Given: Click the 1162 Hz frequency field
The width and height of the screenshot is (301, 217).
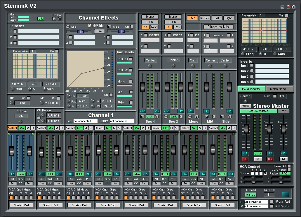Looking at the screenshot, I should 18,84.
